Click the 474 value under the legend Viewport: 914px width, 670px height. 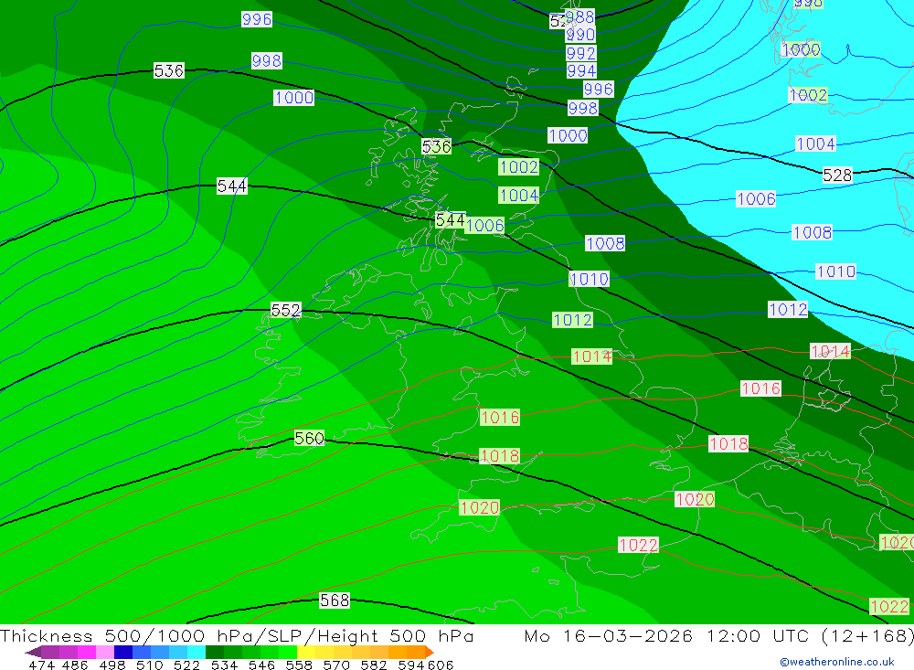click(x=42, y=665)
